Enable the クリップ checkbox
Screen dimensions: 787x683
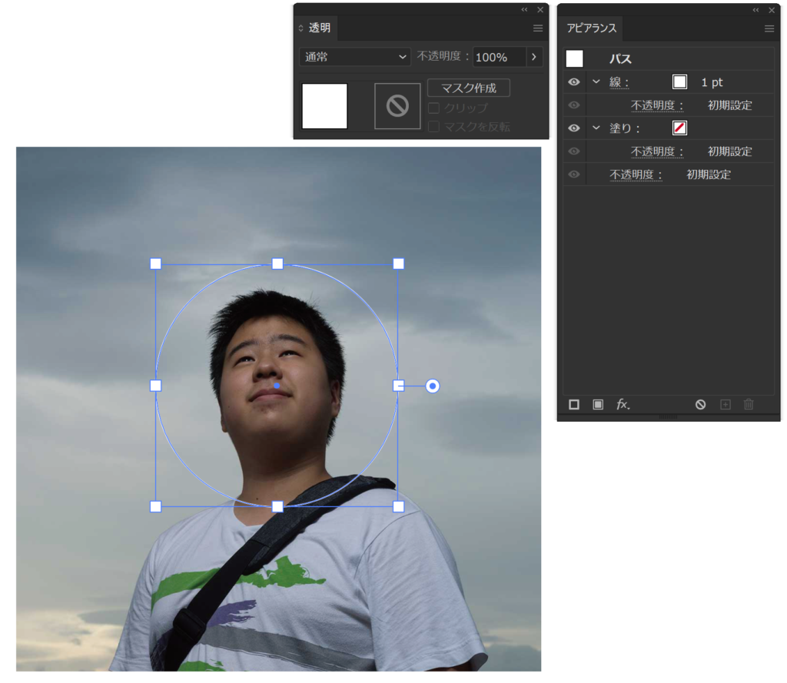434,108
